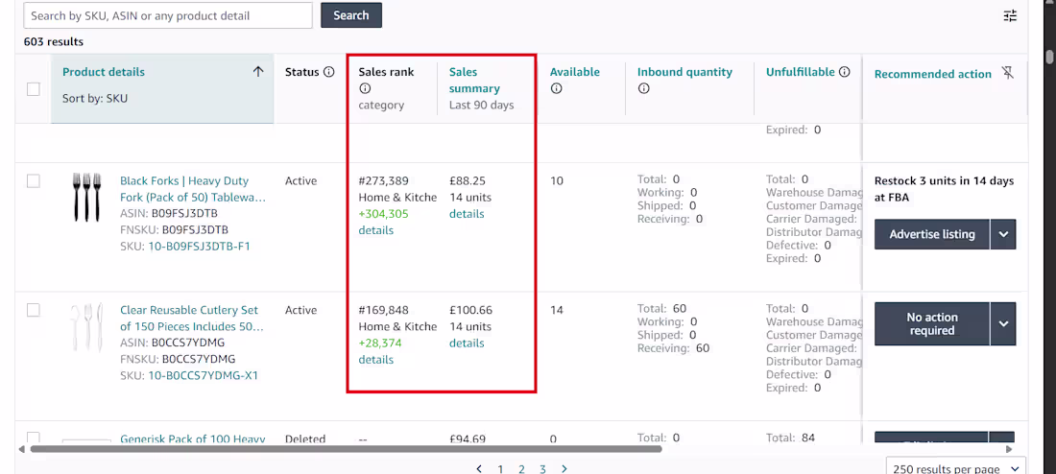Click the horizontal scrollbar of the table
Viewport: 1056px width, 474px height.
tap(347, 449)
